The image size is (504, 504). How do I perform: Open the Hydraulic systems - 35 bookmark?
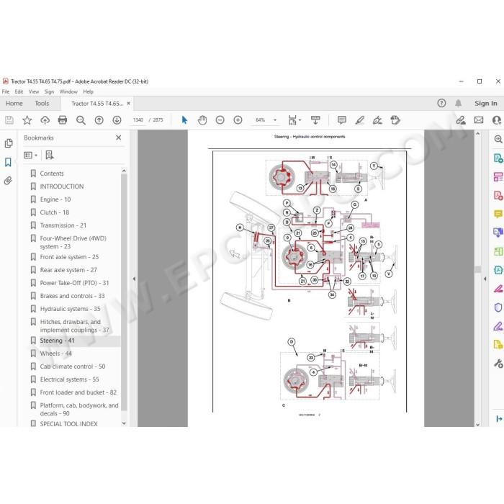point(70,309)
